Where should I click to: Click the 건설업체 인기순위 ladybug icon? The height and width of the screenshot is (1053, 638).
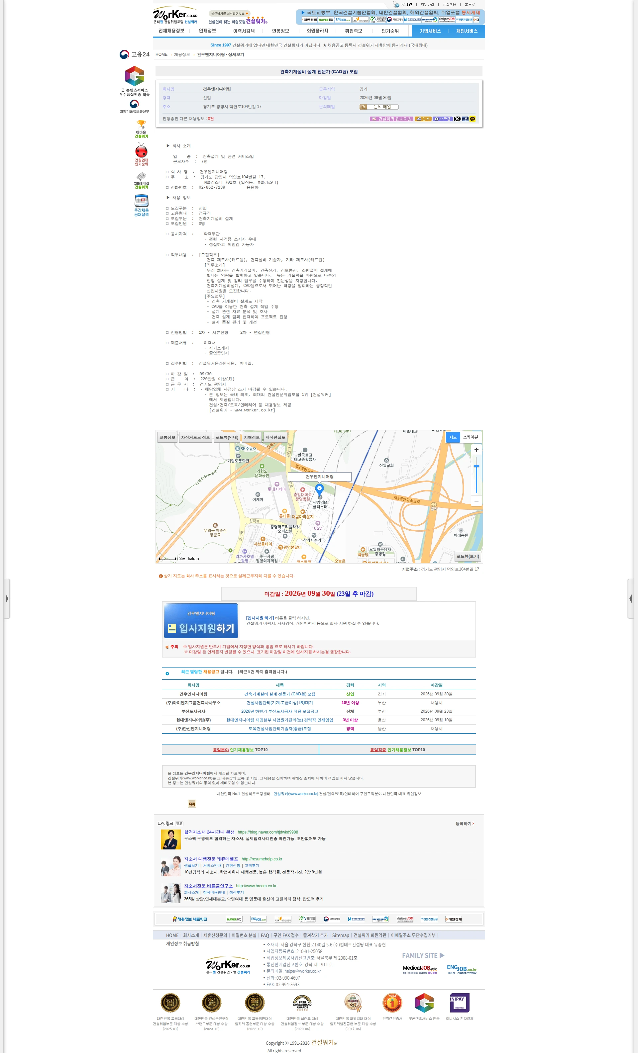pyautogui.click(x=142, y=154)
